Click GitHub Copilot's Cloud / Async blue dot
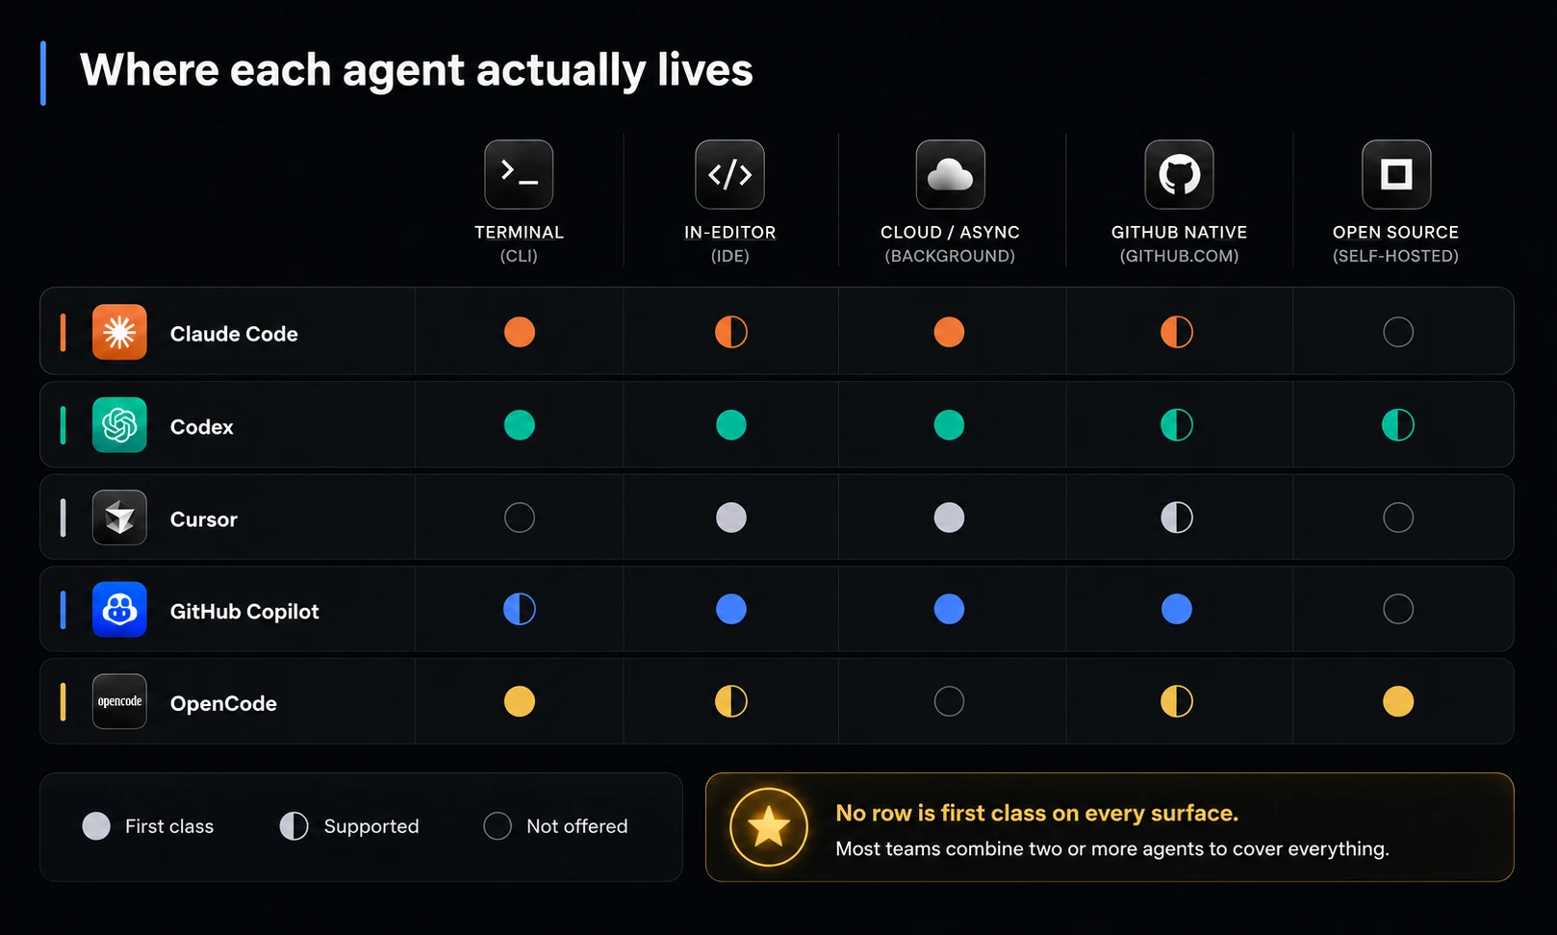 [949, 609]
